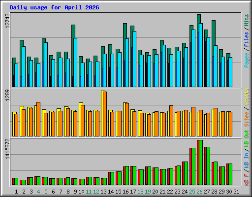Image resolution: width=252 pixels, height=197 pixels.
Task: Click the cyan files bar for day 9
Action: pos(75,63)
